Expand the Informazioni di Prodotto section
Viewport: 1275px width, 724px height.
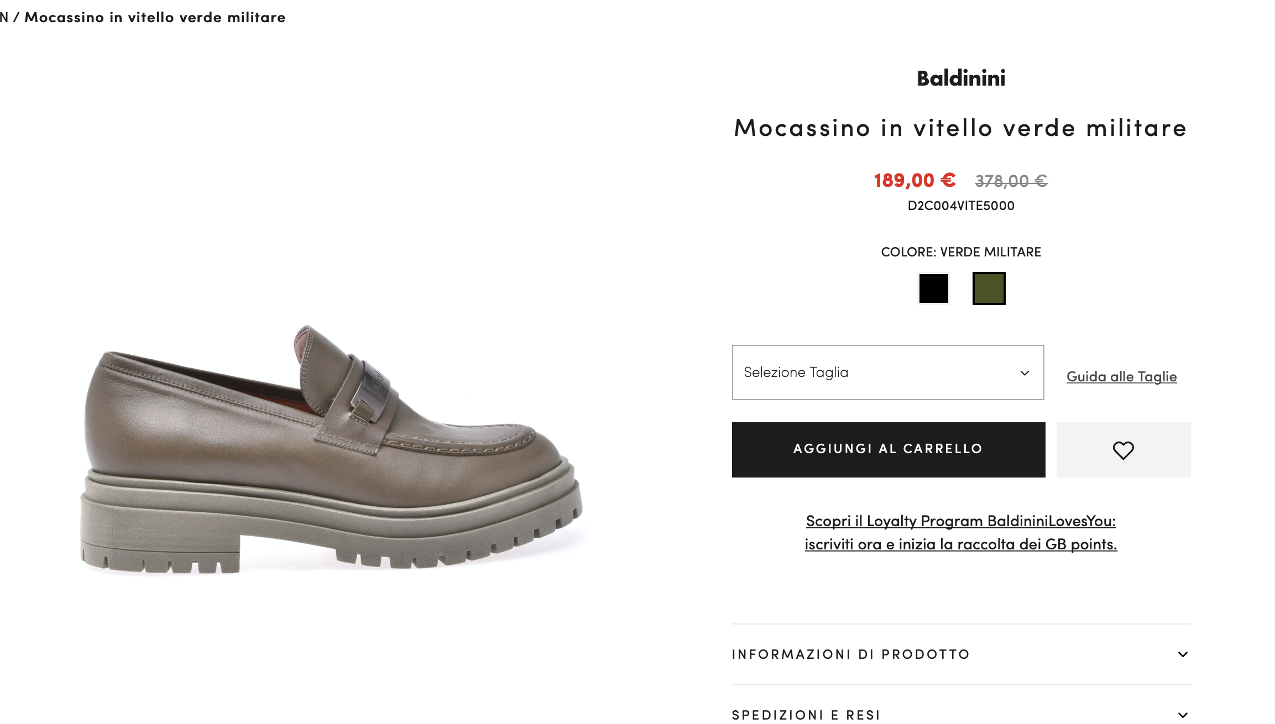click(961, 654)
